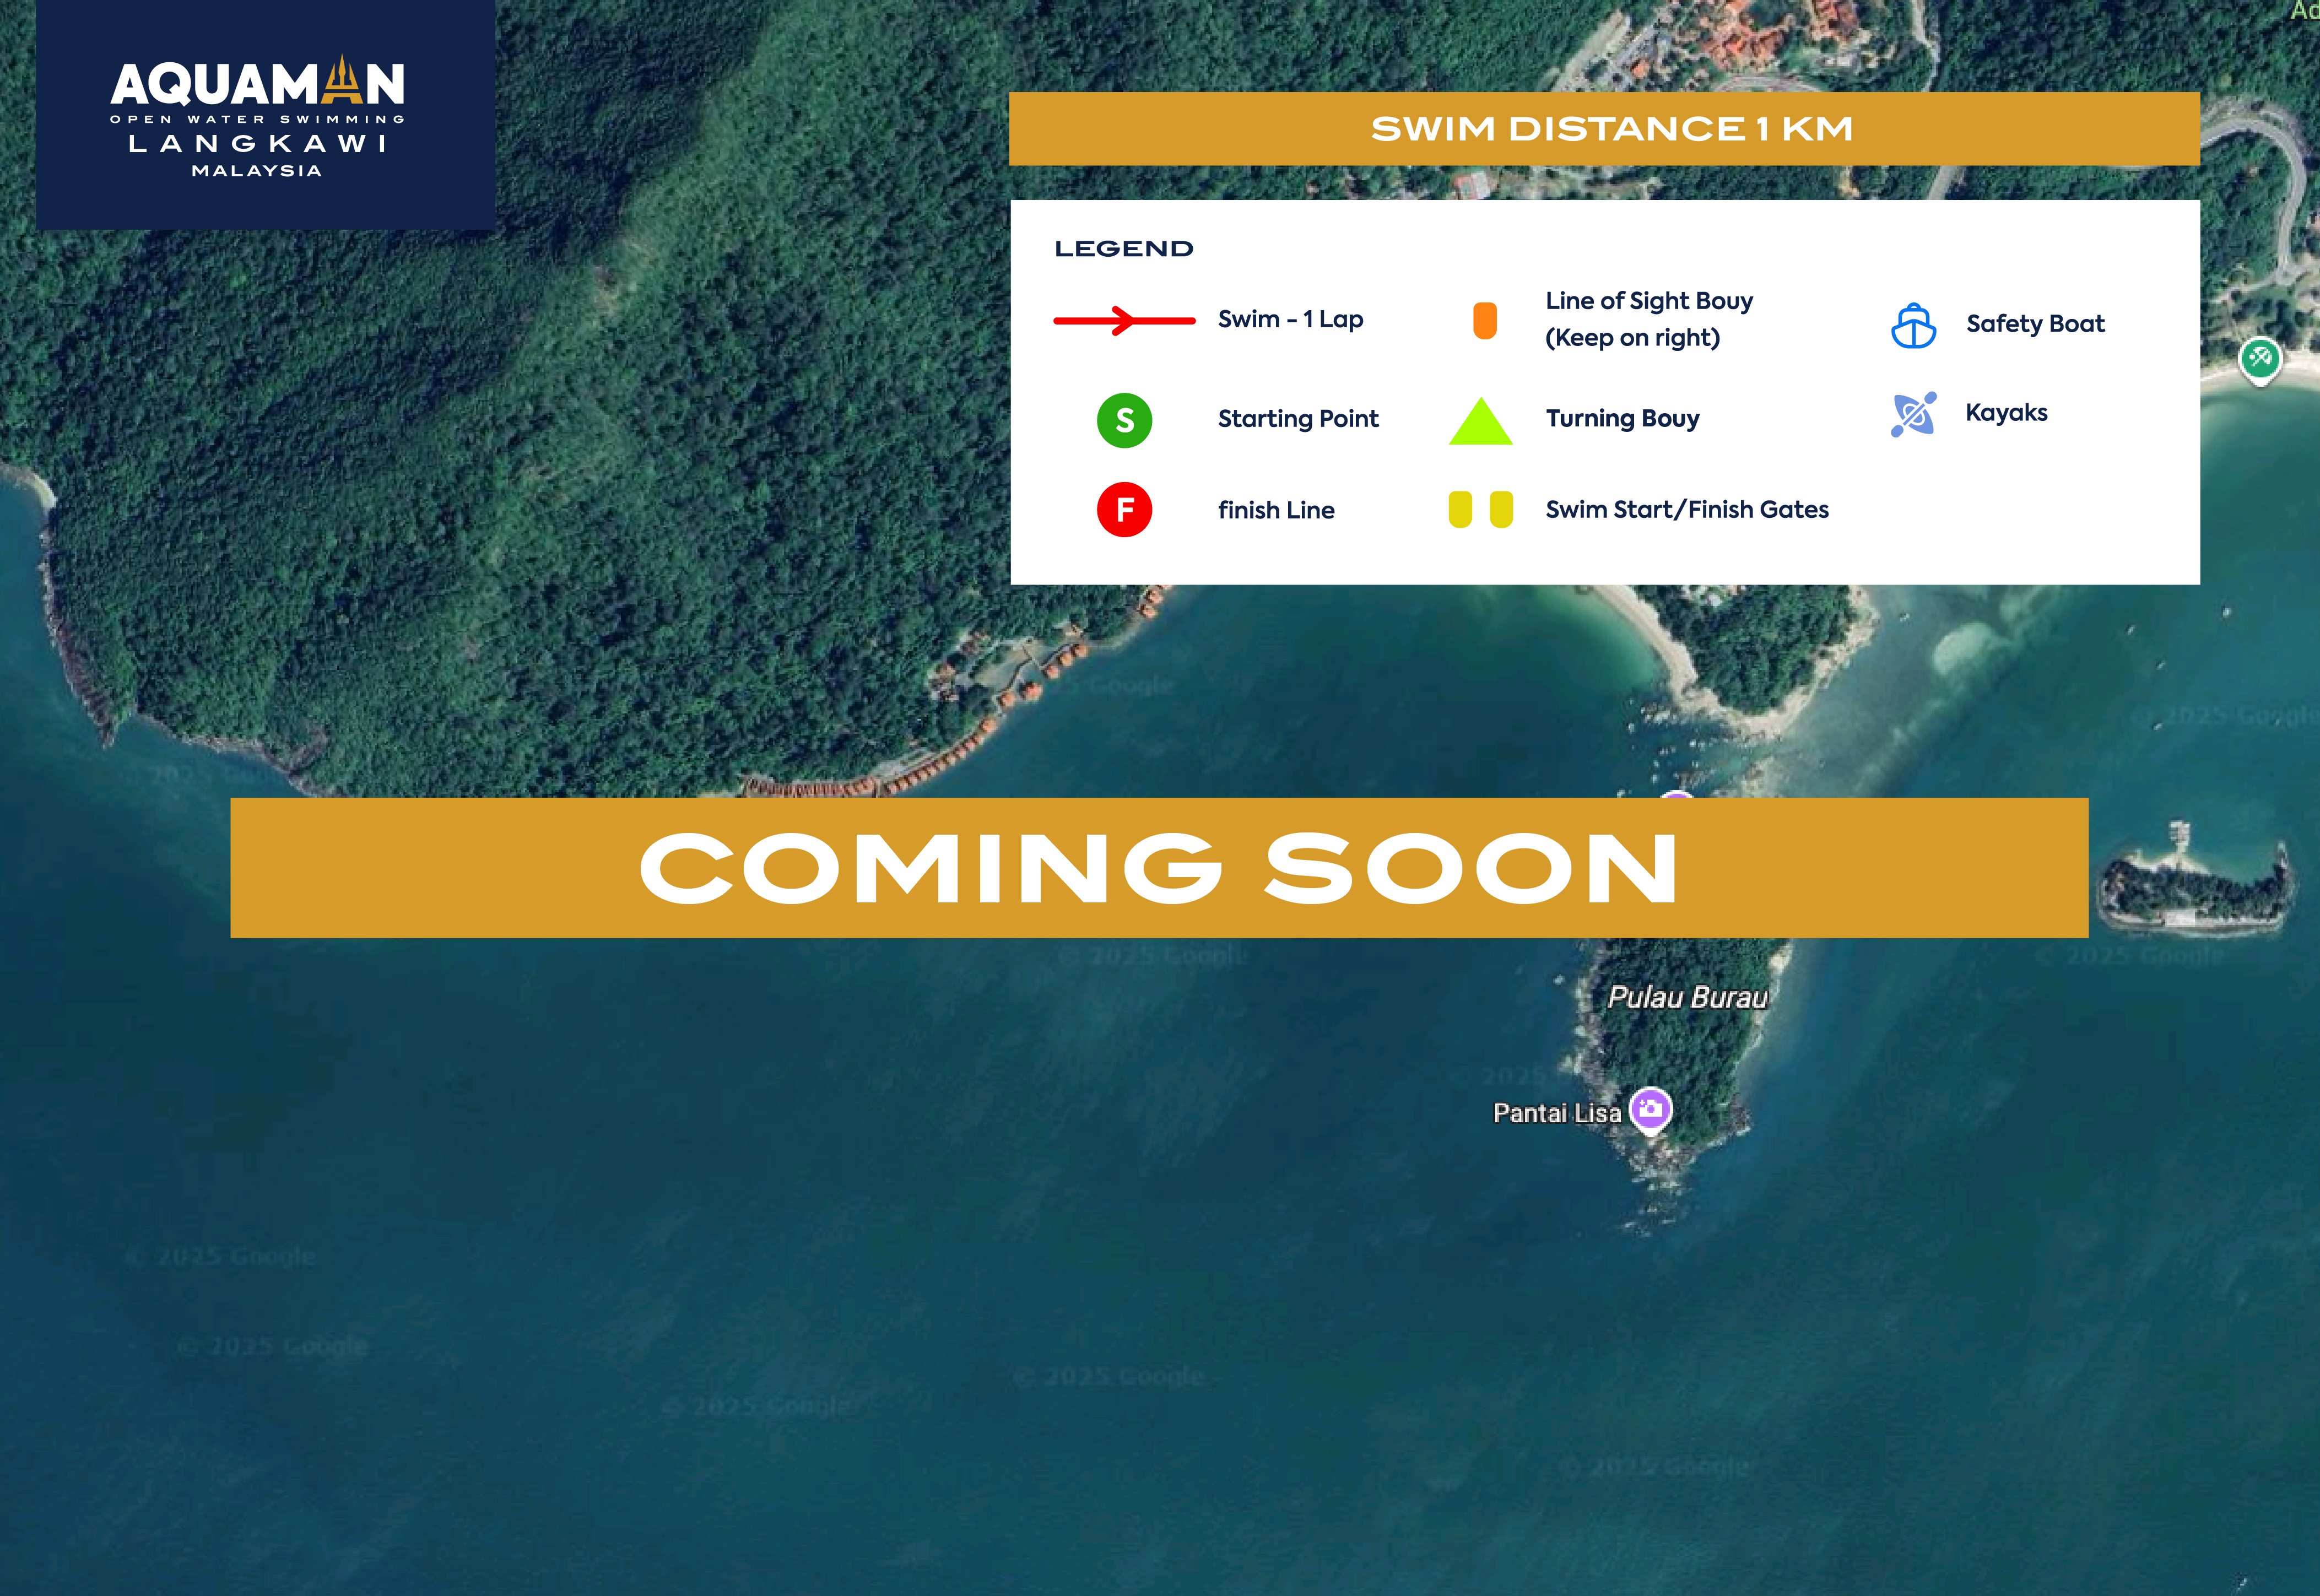Click the green map pin near the beach
The image size is (2320, 1596).
tap(2260, 358)
